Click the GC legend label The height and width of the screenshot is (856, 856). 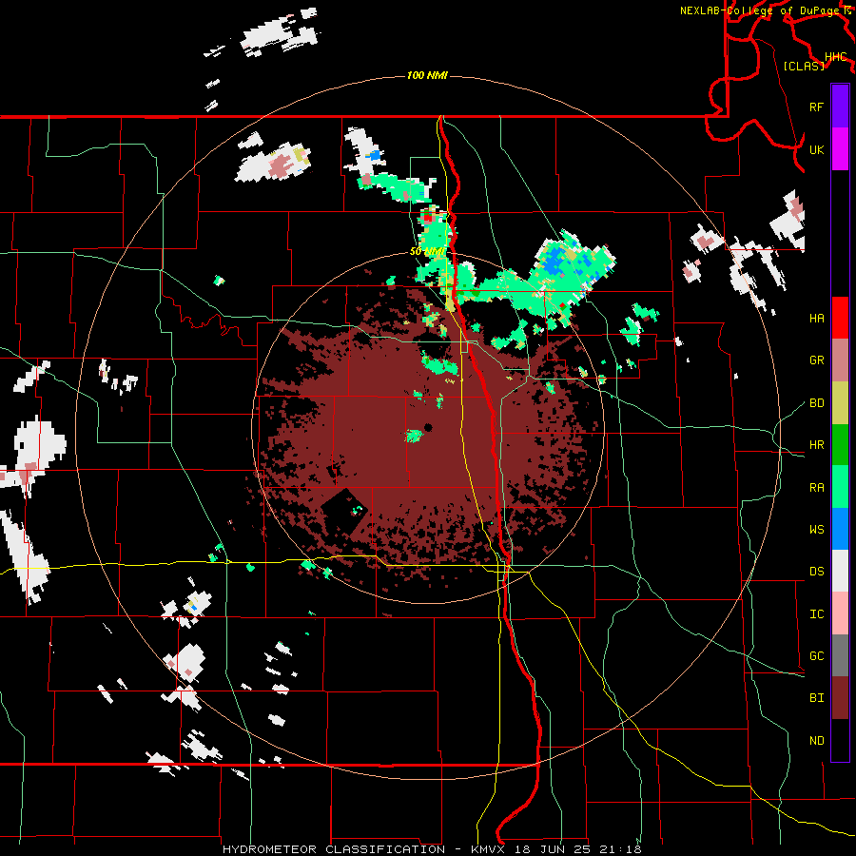click(x=816, y=656)
